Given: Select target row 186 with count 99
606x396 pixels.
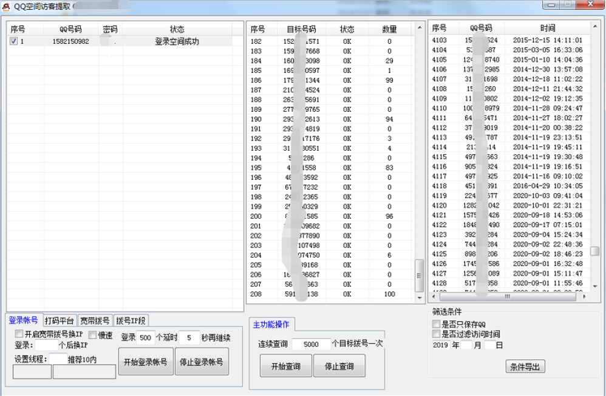Looking at the screenshot, I should 330,80.
